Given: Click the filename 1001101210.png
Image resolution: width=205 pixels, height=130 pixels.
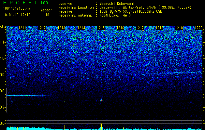Looking at the screenshot, I should pos(17,9).
